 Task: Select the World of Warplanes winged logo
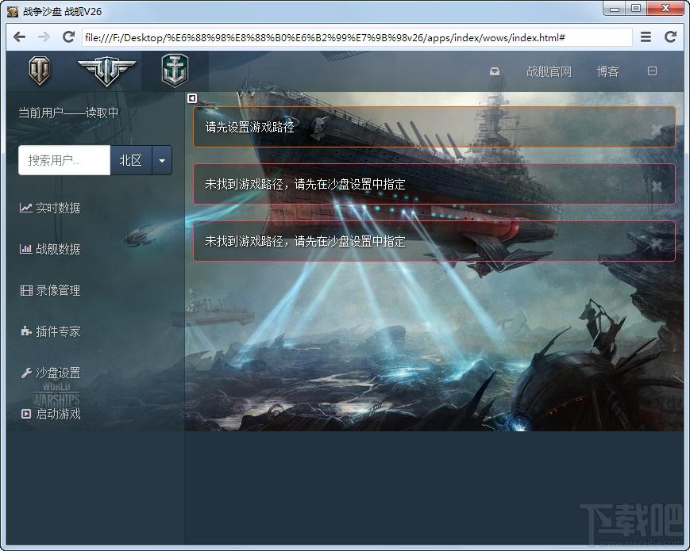click(107, 71)
